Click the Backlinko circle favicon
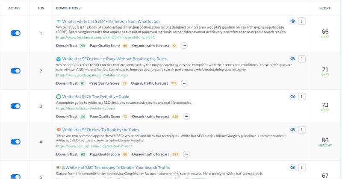 click(x=58, y=97)
